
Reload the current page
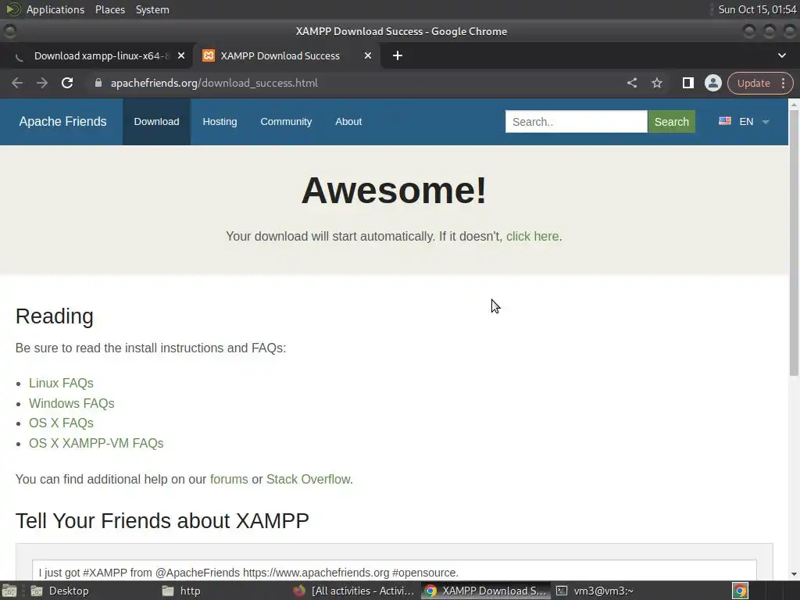(67, 83)
